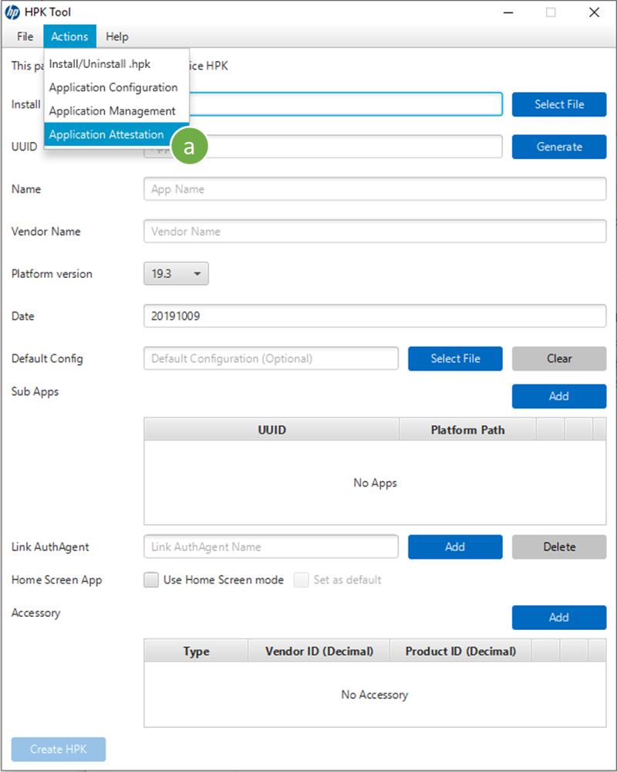Click Select File for Default Config
The image size is (617, 772).
pos(455,358)
